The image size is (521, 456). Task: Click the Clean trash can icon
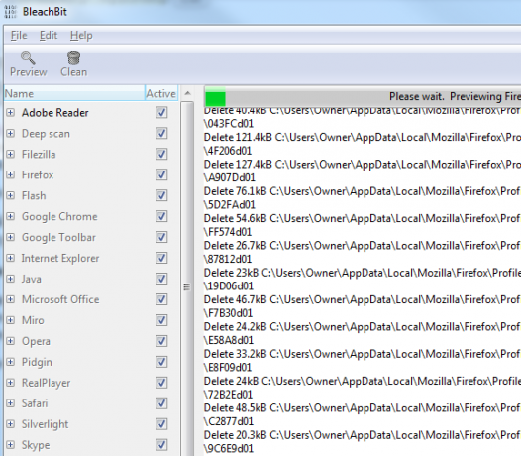coord(73,57)
